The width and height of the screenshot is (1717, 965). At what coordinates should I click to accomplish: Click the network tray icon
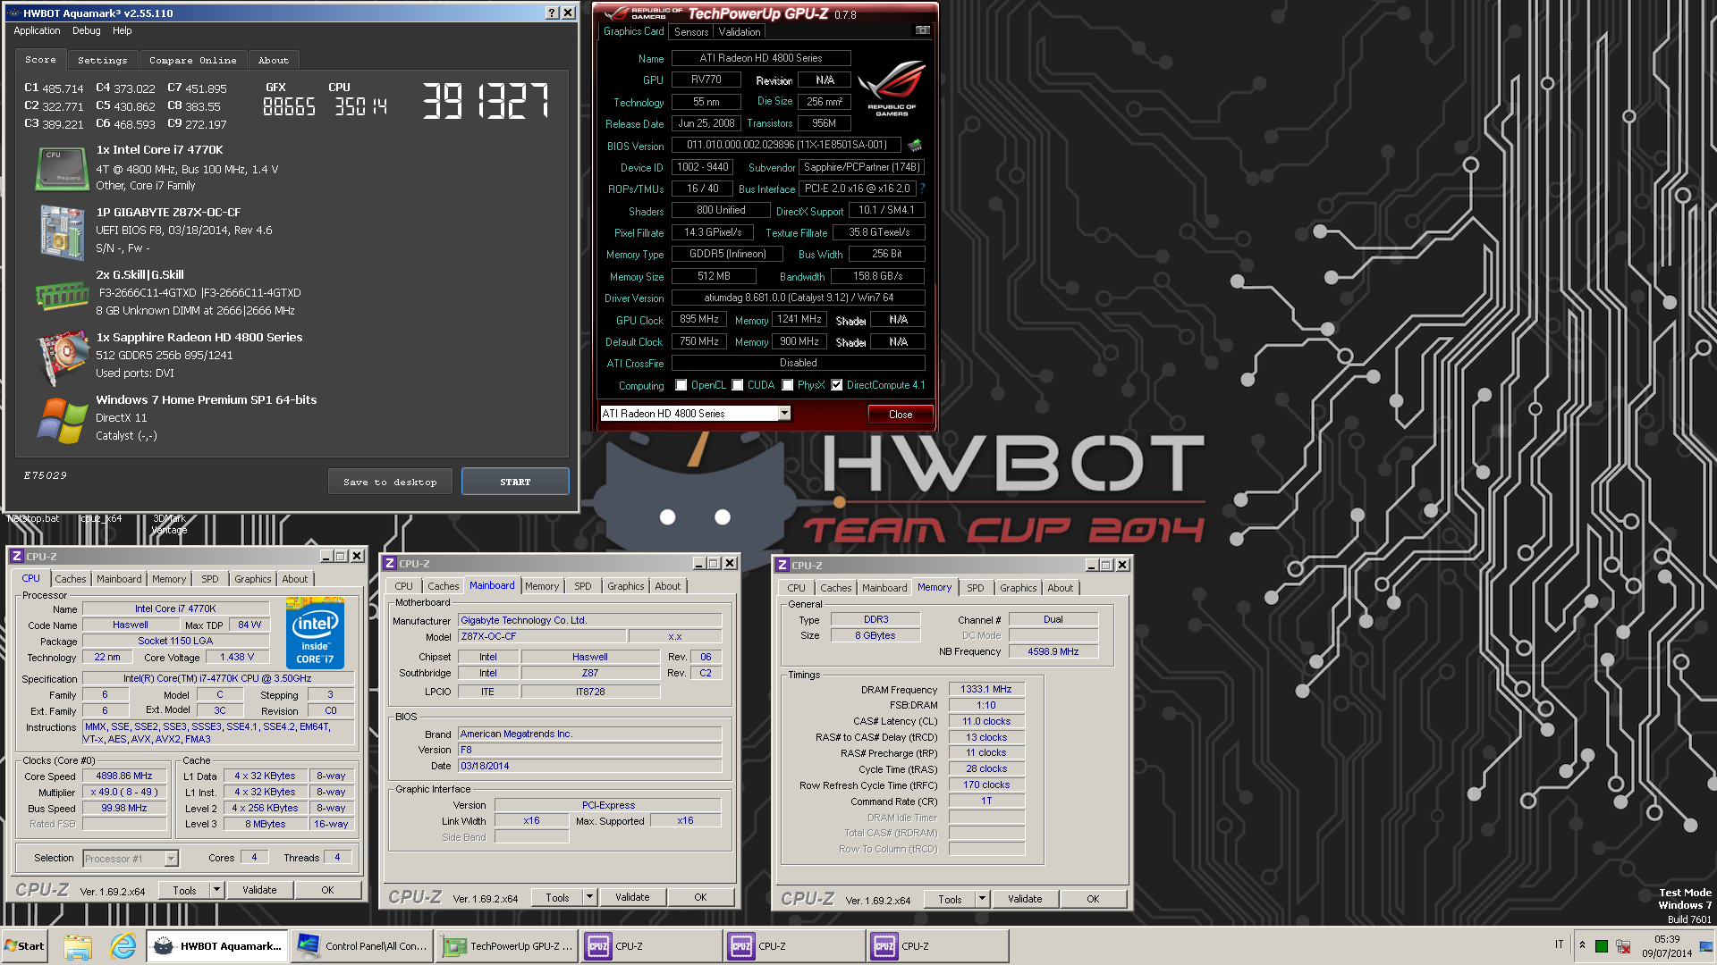[1623, 946]
